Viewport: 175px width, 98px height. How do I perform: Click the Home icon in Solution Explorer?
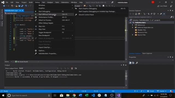[x=136, y=14]
